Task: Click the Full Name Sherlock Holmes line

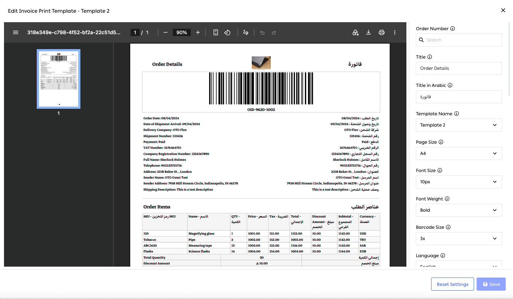Action: coord(165,160)
